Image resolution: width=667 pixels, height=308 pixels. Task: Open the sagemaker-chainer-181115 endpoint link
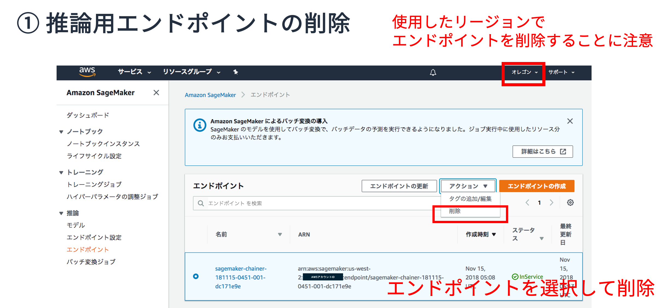click(x=241, y=277)
